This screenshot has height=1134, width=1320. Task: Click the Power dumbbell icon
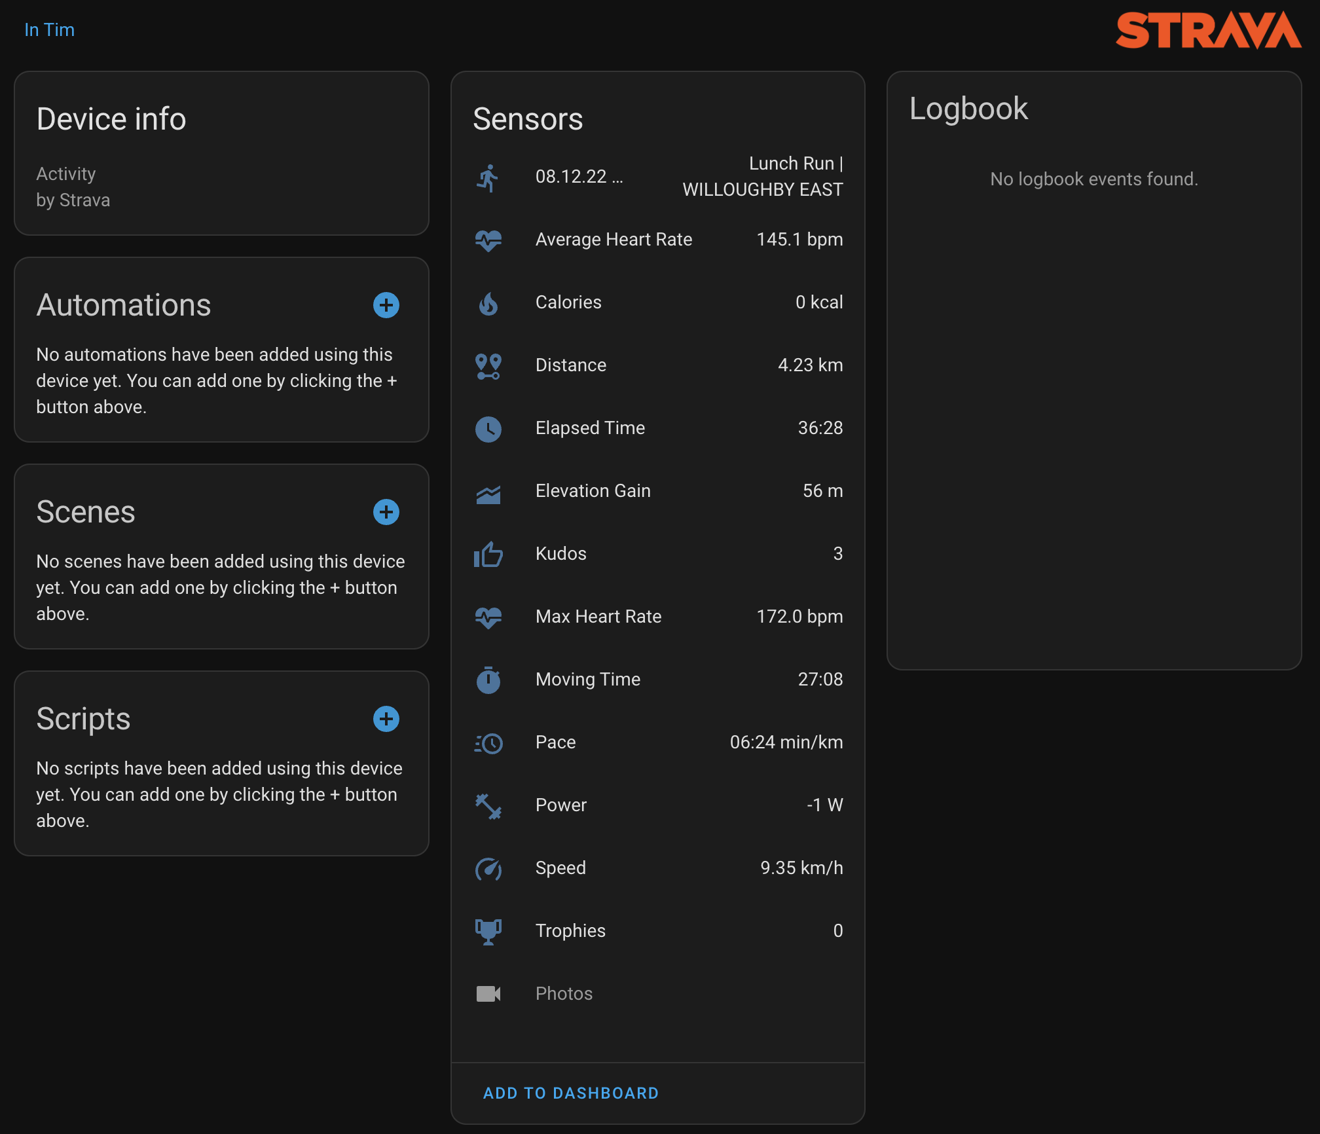pos(488,806)
